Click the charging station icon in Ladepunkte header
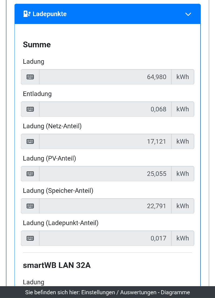Viewport: 215px width, 298px height. pyautogui.click(x=27, y=14)
